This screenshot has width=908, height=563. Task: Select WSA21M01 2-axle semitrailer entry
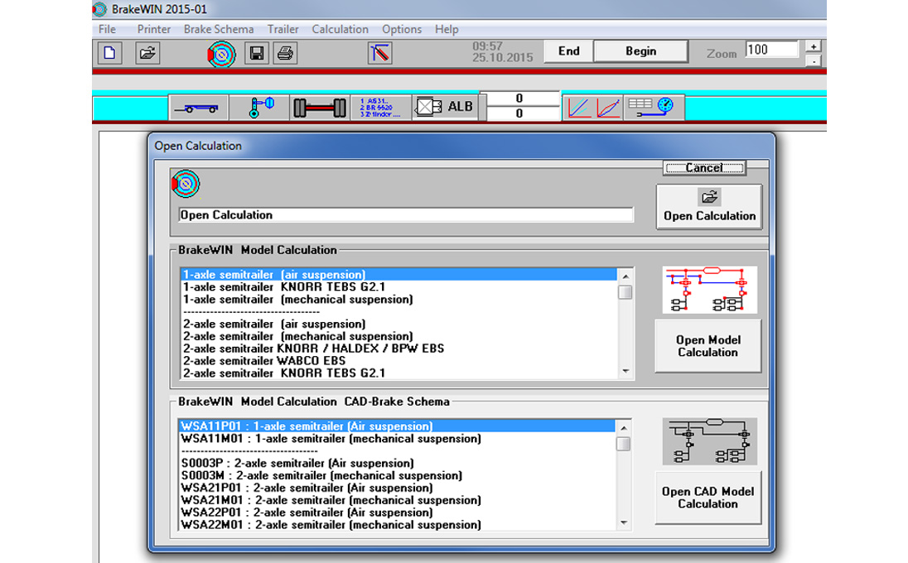click(x=397, y=501)
